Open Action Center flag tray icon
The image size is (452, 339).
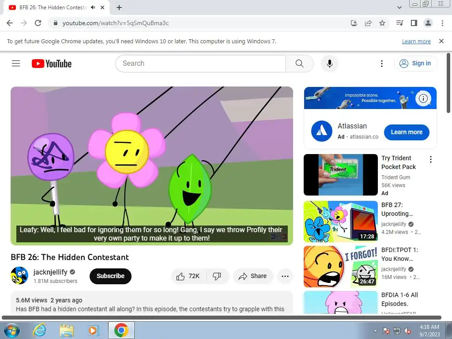click(x=386, y=331)
